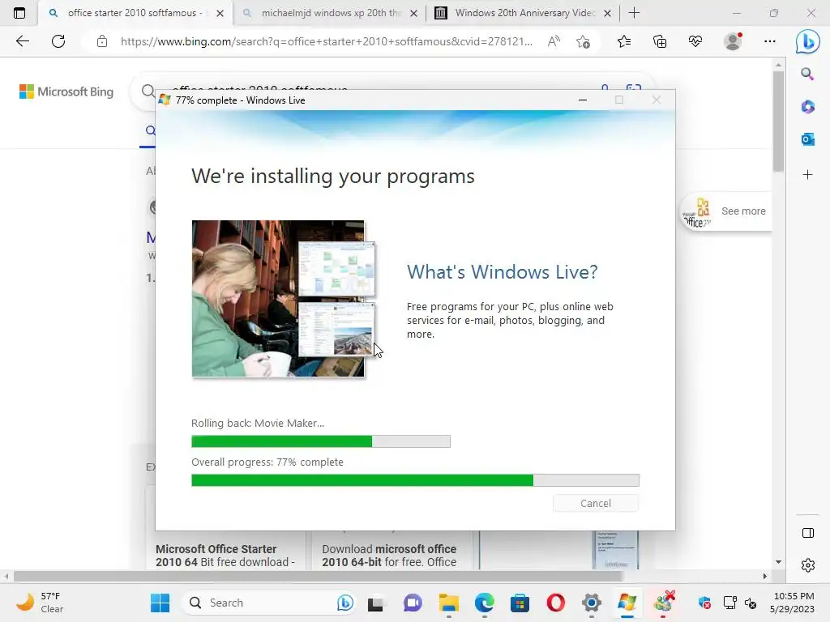Screen dimensions: 830x622
Task: Minimize the Windows Live installer window
Action: pyautogui.click(x=582, y=100)
